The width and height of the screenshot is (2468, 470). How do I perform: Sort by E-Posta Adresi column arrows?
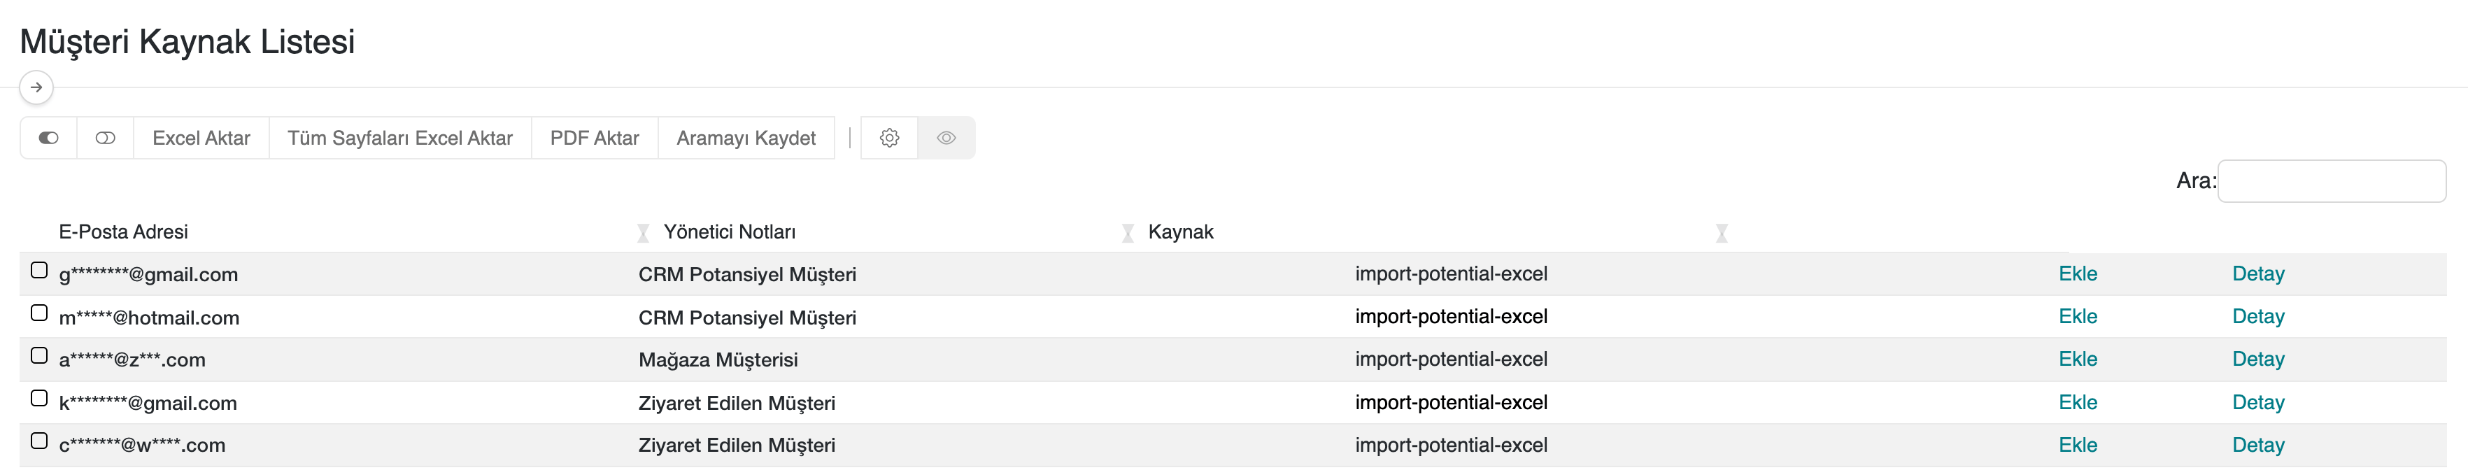click(x=643, y=233)
